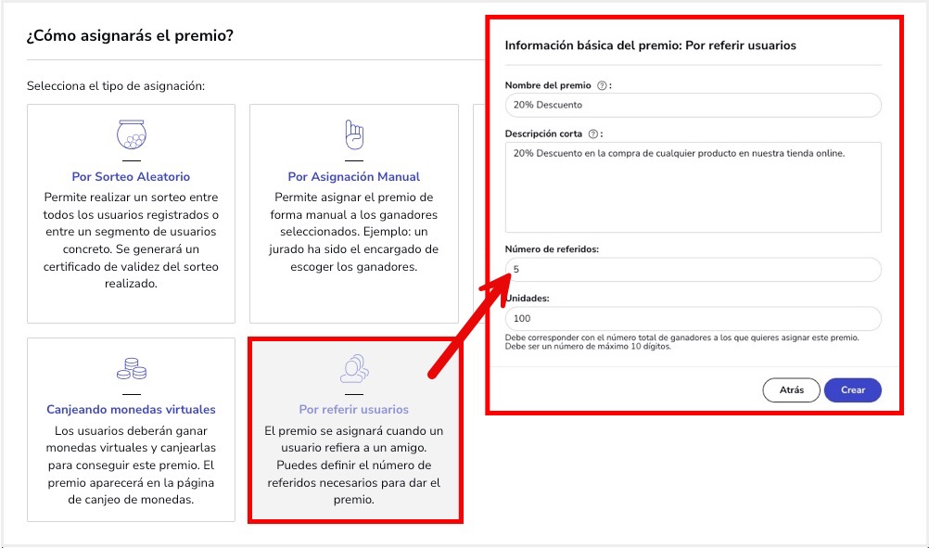Screen dimensions: 929x548
Task: Click the stacked coins icon
Action: [131, 368]
